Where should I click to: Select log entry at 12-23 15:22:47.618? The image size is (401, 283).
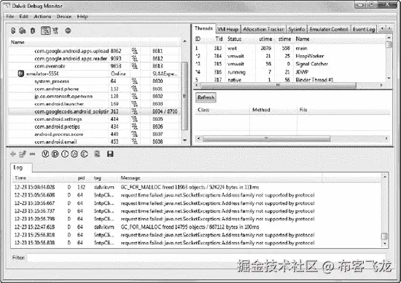pyautogui.click(x=197, y=227)
